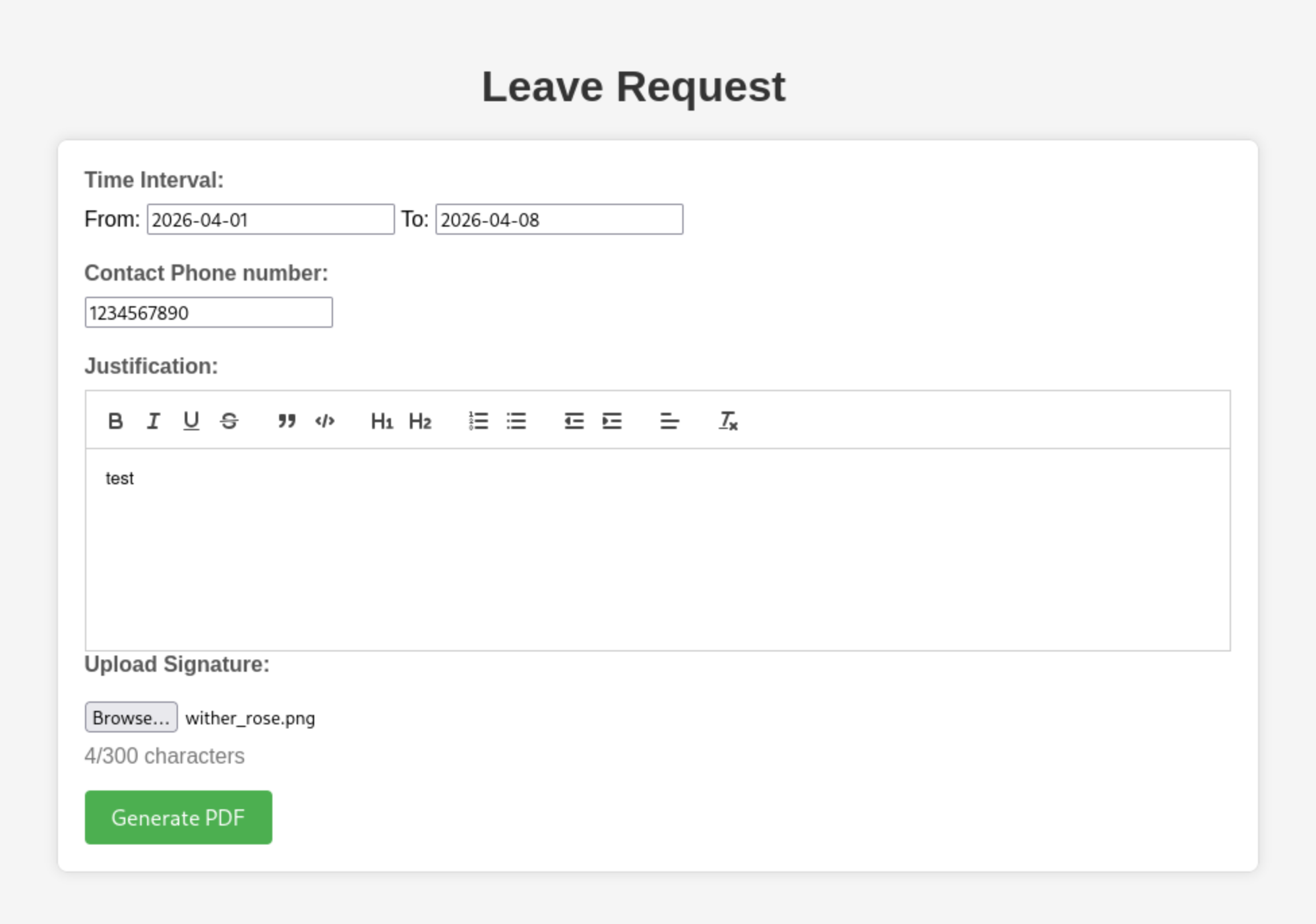Screen dimensions: 1316x924
Task: Apply Heading 1 style
Action: pyautogui.click(x=382, y=422)
